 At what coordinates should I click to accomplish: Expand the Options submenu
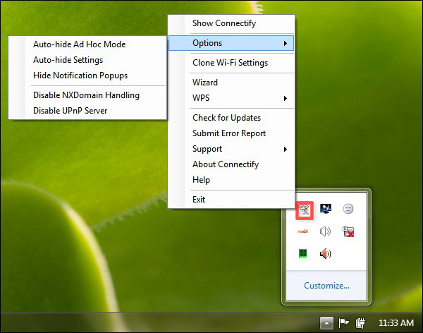coord(231,43)
